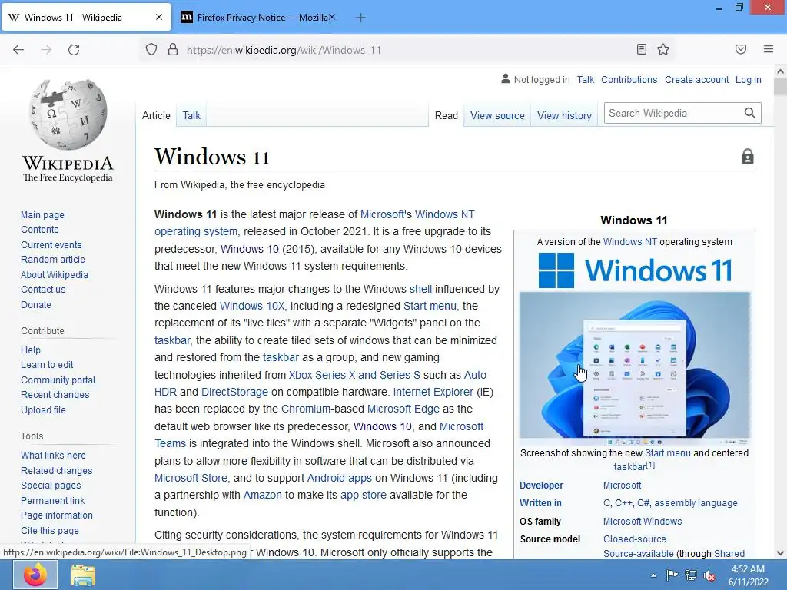Screen dimensions: 787x590
Task: Click the taskbar clock showing 4:52 AM
Action: tap(748, 575)
